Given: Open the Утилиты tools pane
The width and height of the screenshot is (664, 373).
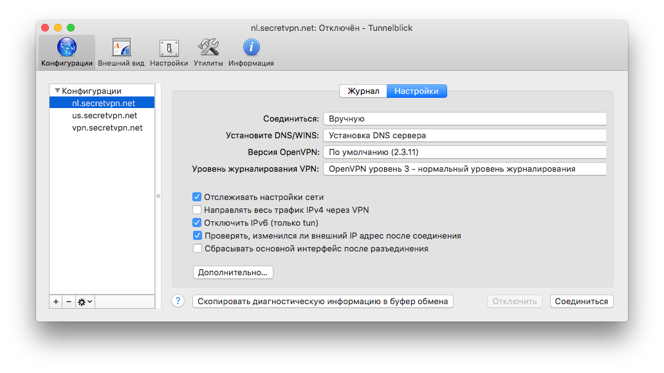Looking at the screenshot, I should [x=208, y=53].
